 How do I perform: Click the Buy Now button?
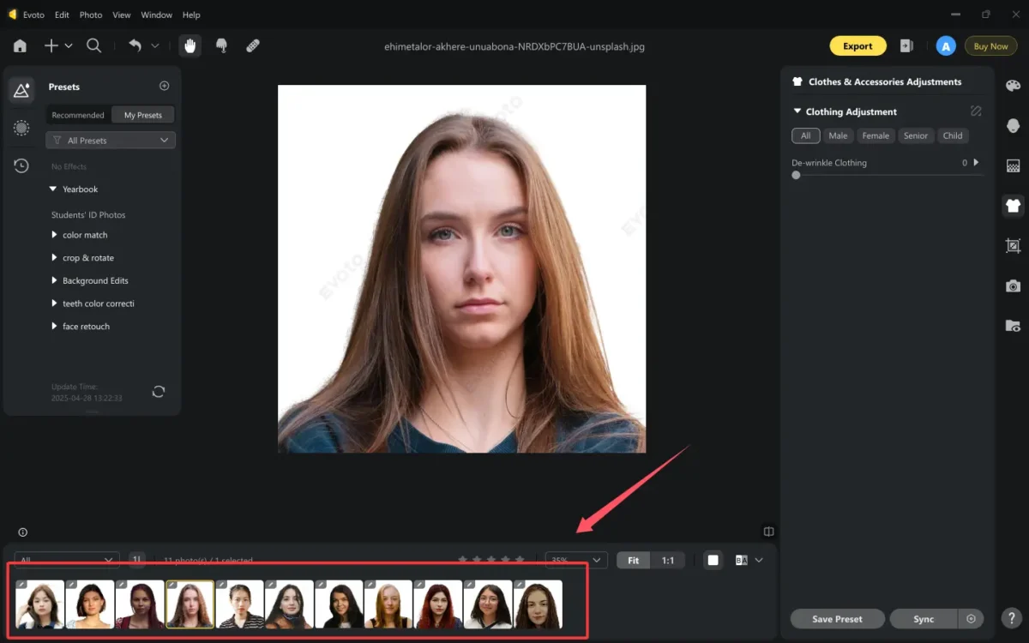991,46
